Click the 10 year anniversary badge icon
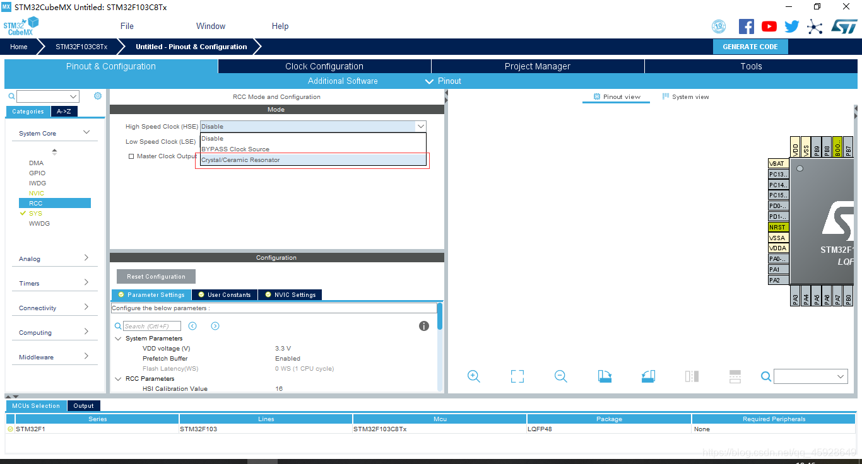Screen dimensions: 862x464 point(719,26)
